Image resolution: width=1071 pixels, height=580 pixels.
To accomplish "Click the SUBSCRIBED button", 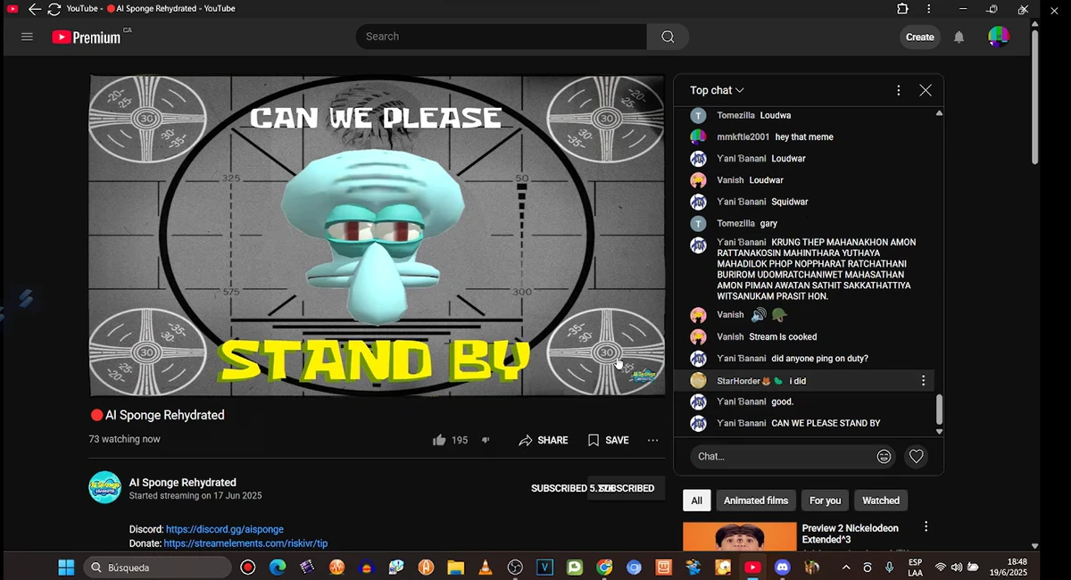I will pyautogui.click(x=627, y=488).
